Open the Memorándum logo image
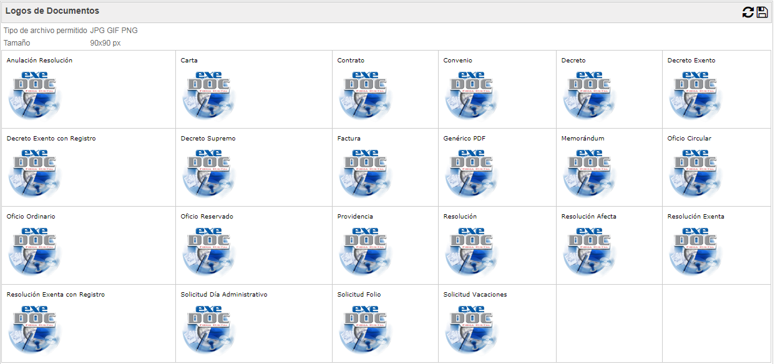Screen dimensions: 775x364 (x=590, y=174)
